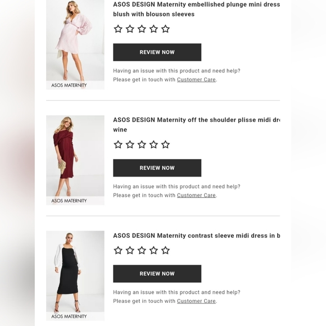
Task: Select fifth star for contrast sleeve dress
Action: [165, 250]
